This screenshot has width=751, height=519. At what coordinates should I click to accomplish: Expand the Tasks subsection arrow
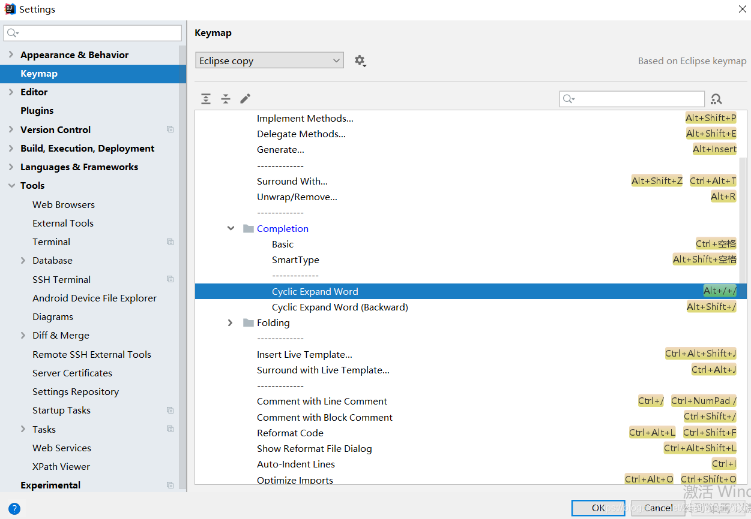[x=23, y=429]
